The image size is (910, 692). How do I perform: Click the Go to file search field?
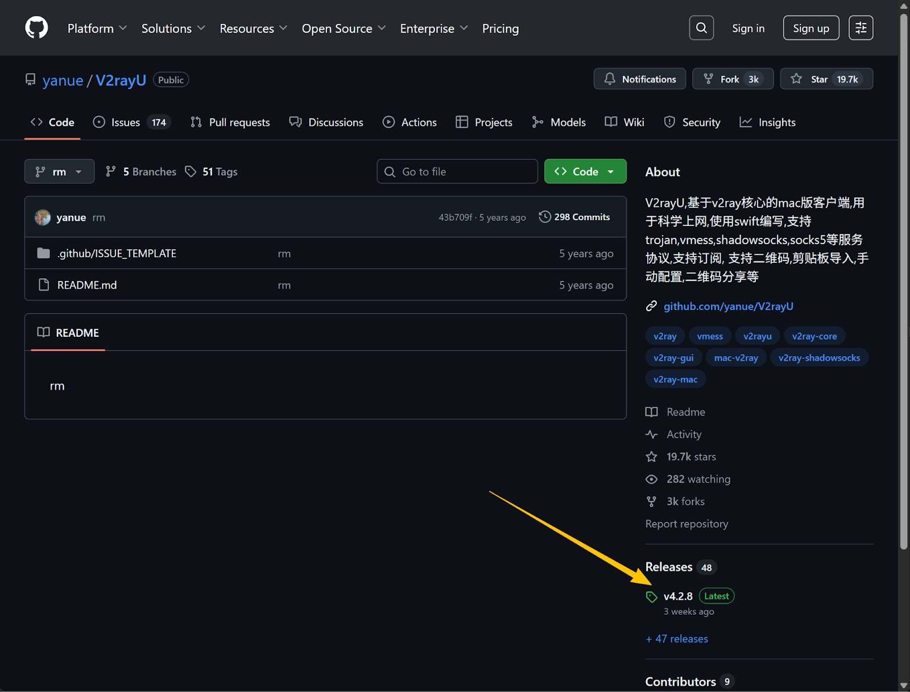coord(457,171)
